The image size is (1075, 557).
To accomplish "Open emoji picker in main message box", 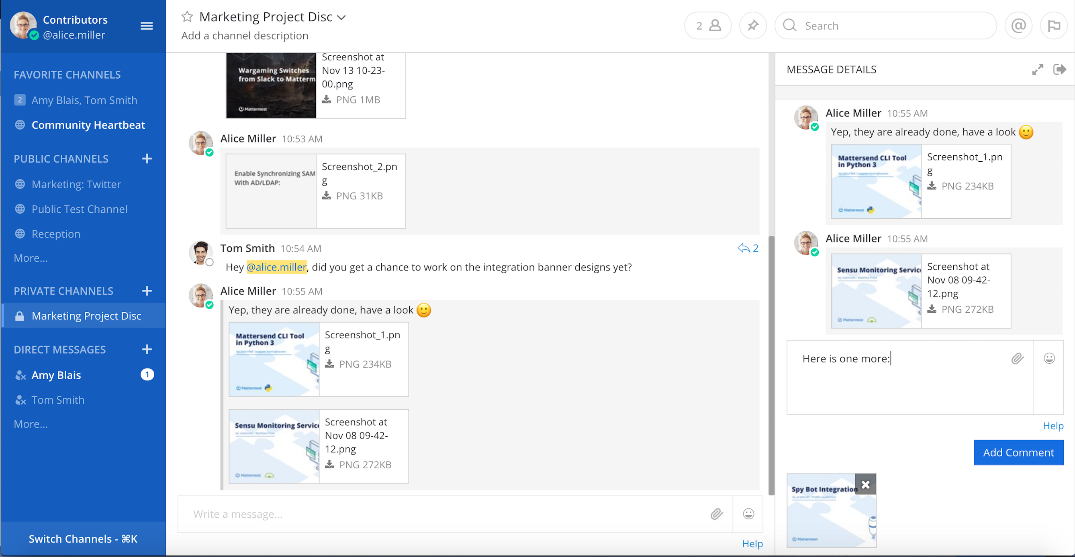I will [x=748, y=514].
